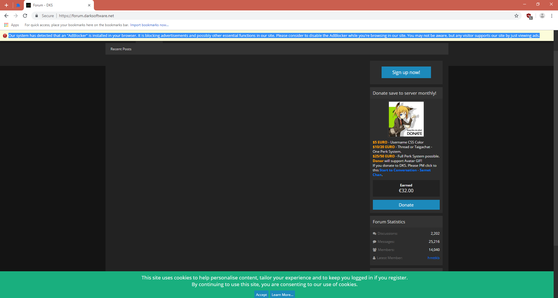The width and height of the screenshot is (558, 298).
Task: Click the AdBlocker warning alert icon
Action: coord(5,36)
